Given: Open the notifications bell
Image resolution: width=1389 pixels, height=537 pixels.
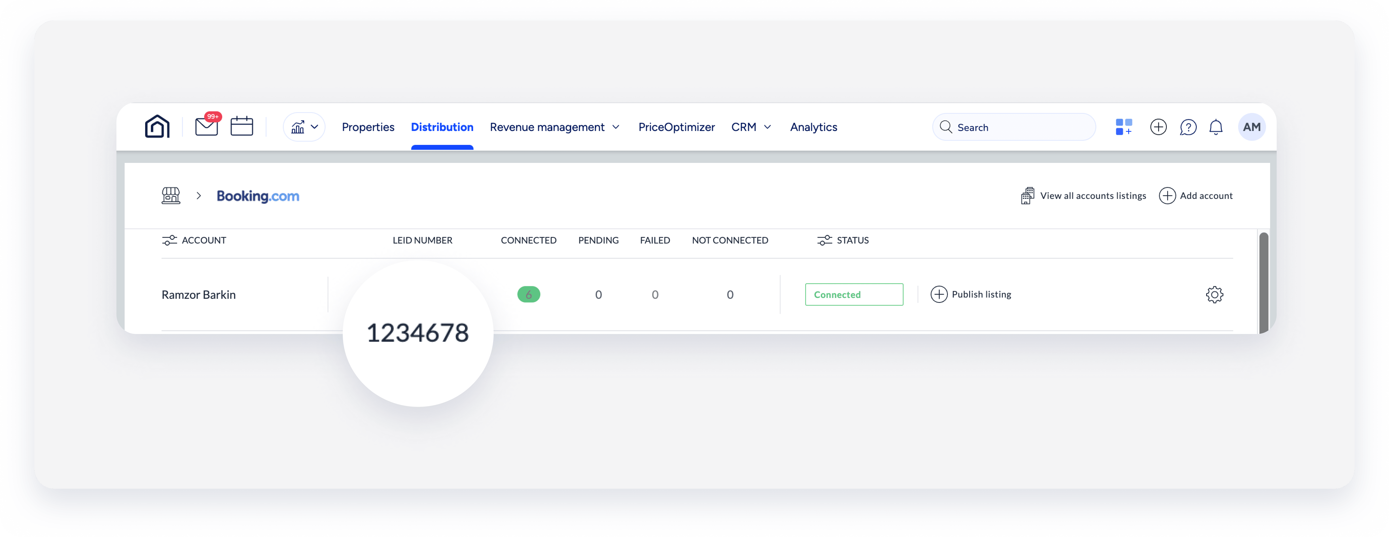Looking at the screenshot, I should [1216, 127].
